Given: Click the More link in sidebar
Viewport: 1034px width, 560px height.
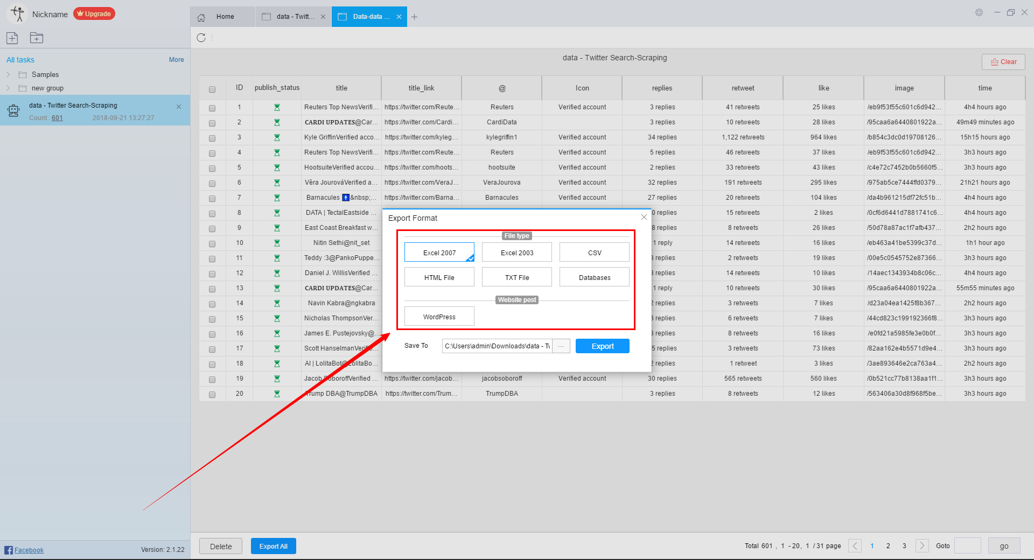Looking at the screenshot, I should [176, 60].
